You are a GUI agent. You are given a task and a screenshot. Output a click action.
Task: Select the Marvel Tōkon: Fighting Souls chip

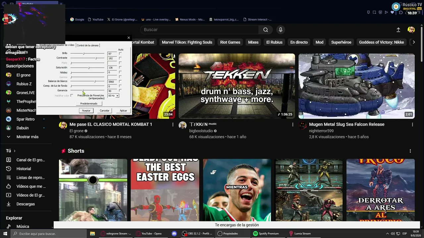coord(187,42)
